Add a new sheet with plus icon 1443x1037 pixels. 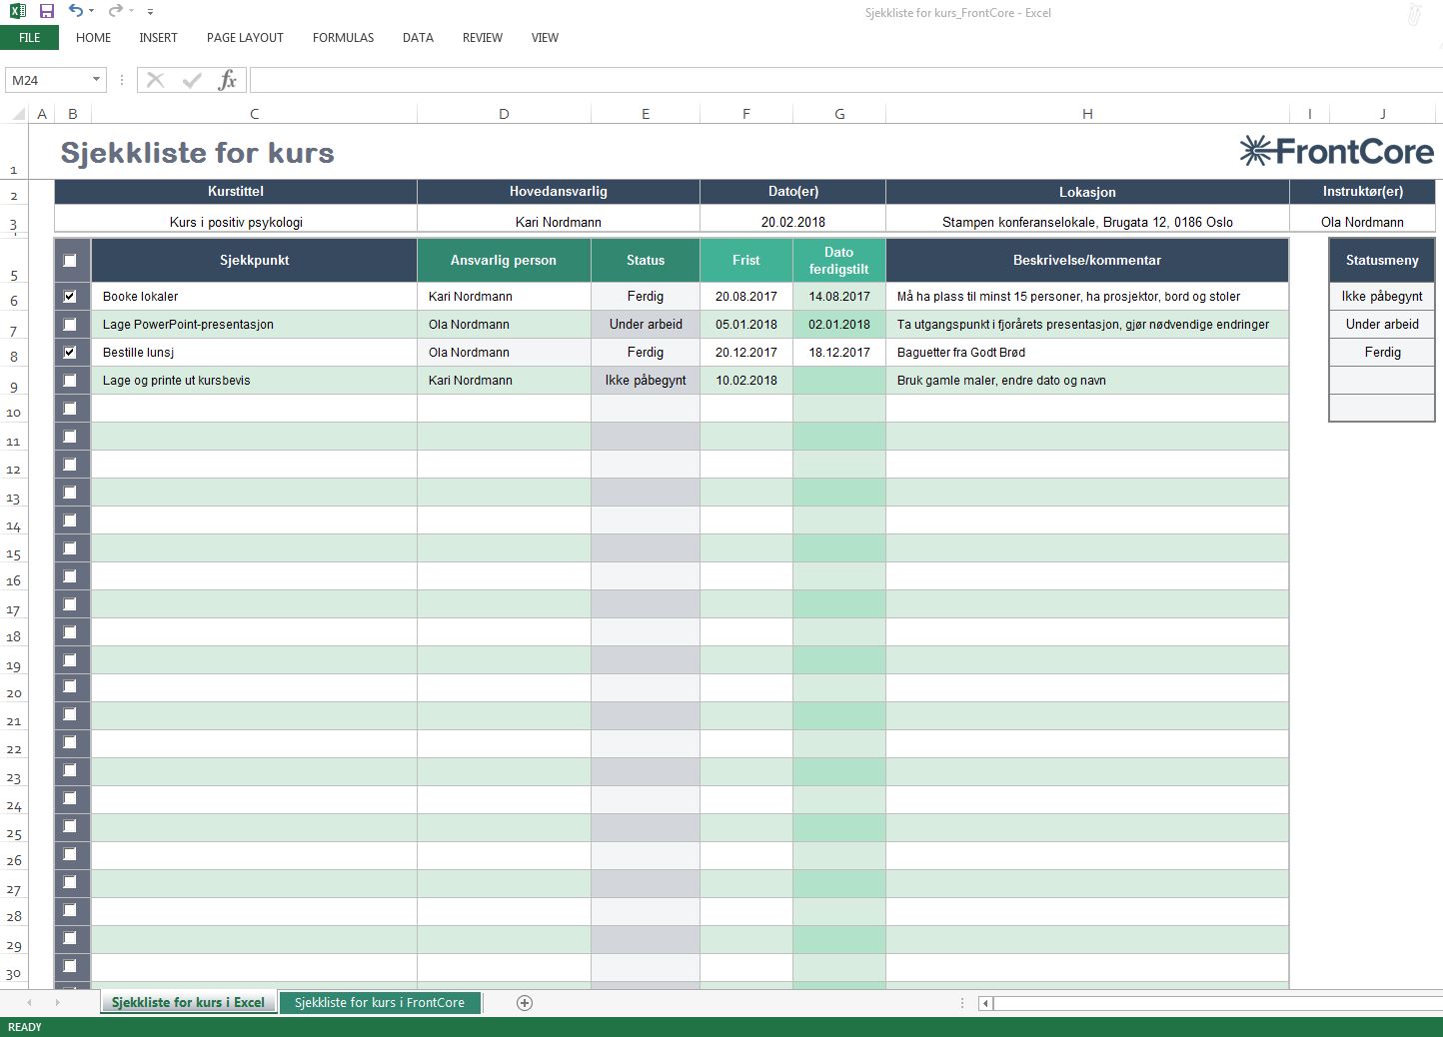click(525, 1003)
